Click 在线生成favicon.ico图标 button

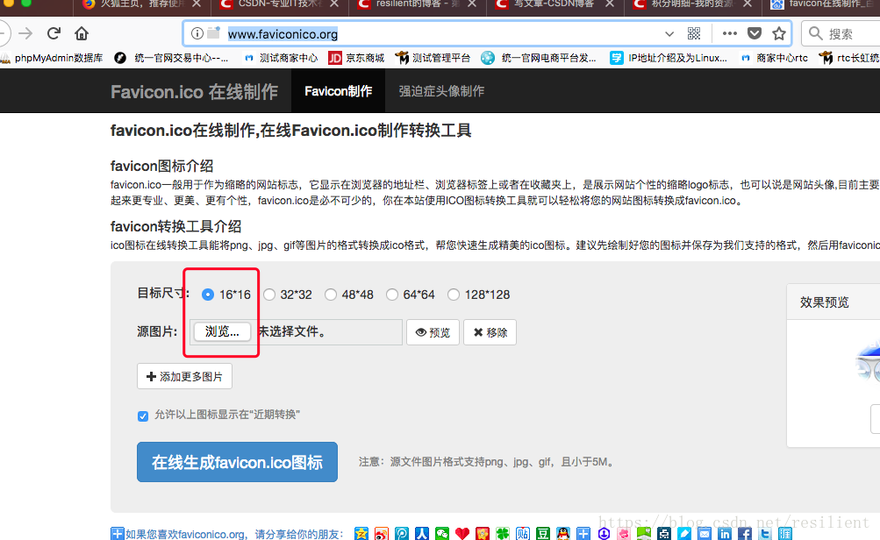238,462
